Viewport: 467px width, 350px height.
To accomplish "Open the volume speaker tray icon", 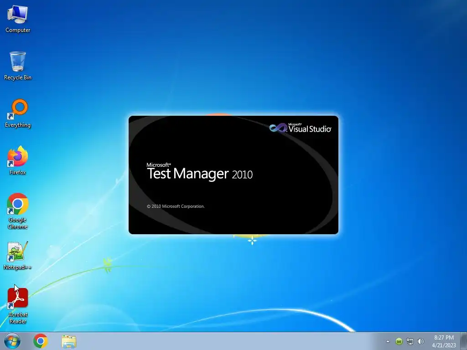I will click(420, 341).
